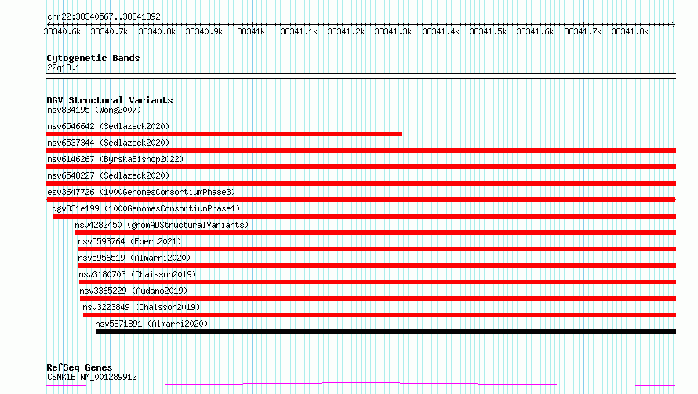
Task: Open dgv831e199 (1000GenomesConsortiumPhase1) label
Action: pos(146,208)
